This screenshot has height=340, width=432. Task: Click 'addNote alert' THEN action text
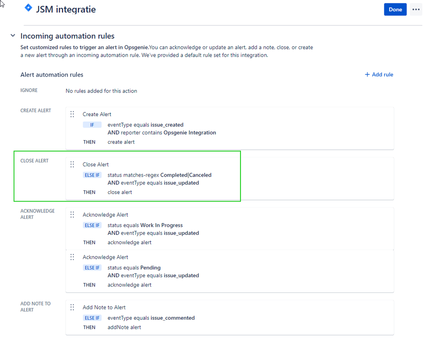(124, 327)
